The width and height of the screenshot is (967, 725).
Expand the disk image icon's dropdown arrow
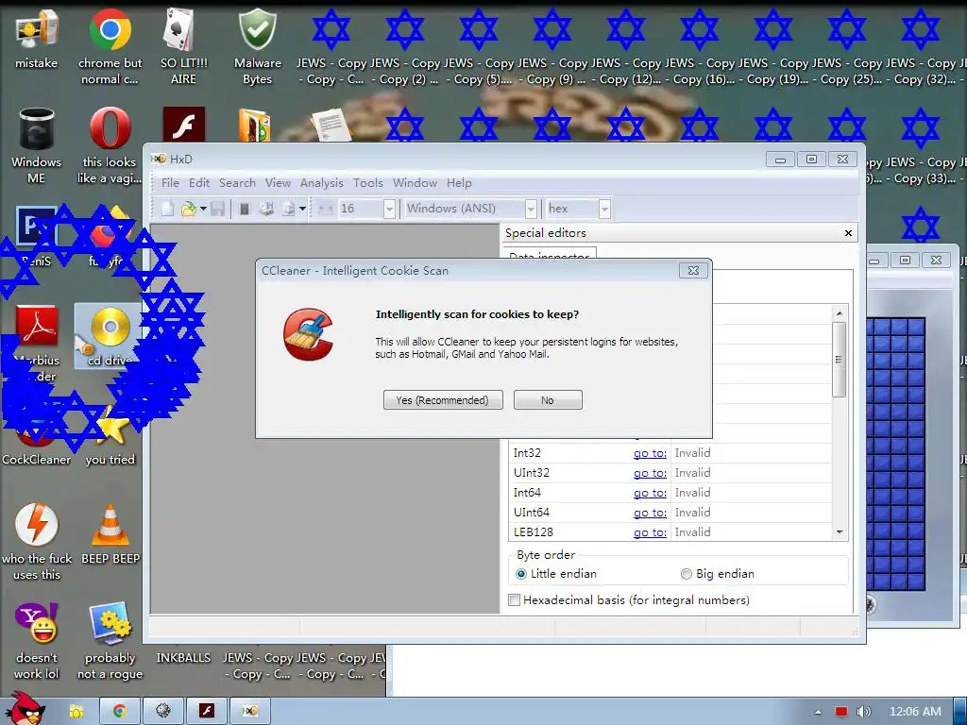click(x=302, y=209)
